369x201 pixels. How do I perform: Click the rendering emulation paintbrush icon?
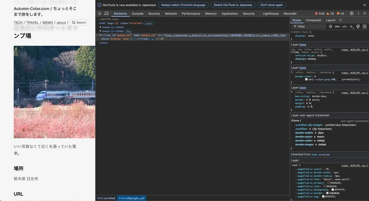(358, 27)
